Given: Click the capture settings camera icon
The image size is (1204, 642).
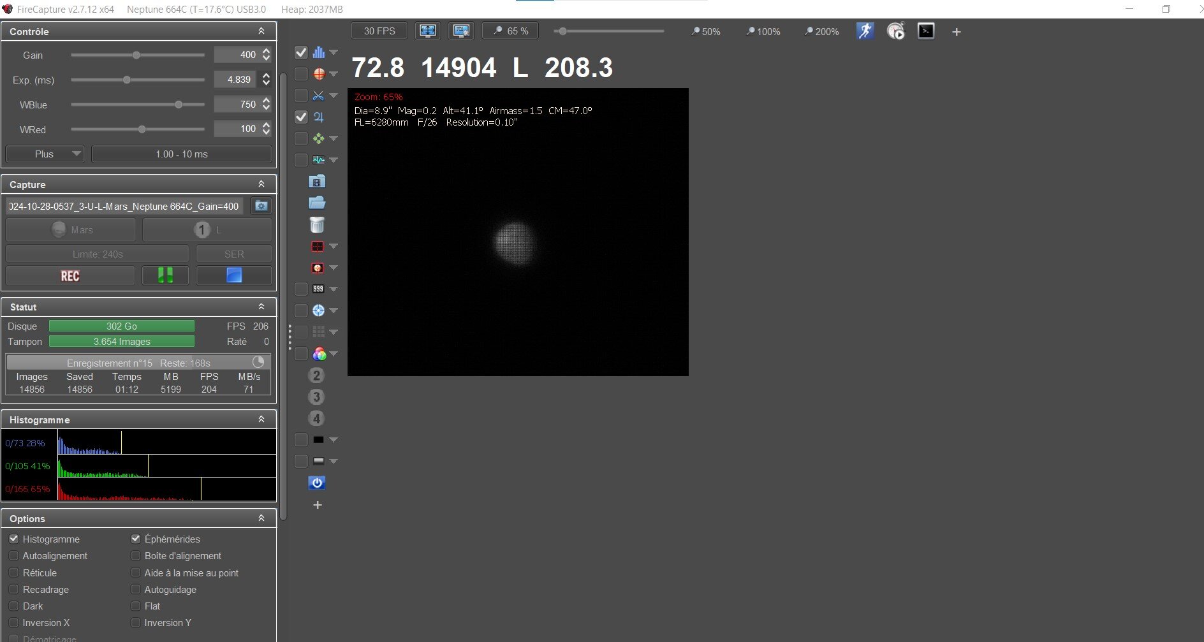Looking at the screenshot, I should pyautogui.click(x=261, y=206).
